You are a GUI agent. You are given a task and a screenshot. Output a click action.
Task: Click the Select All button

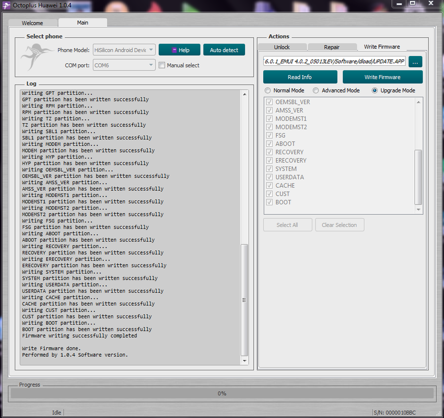287,225
